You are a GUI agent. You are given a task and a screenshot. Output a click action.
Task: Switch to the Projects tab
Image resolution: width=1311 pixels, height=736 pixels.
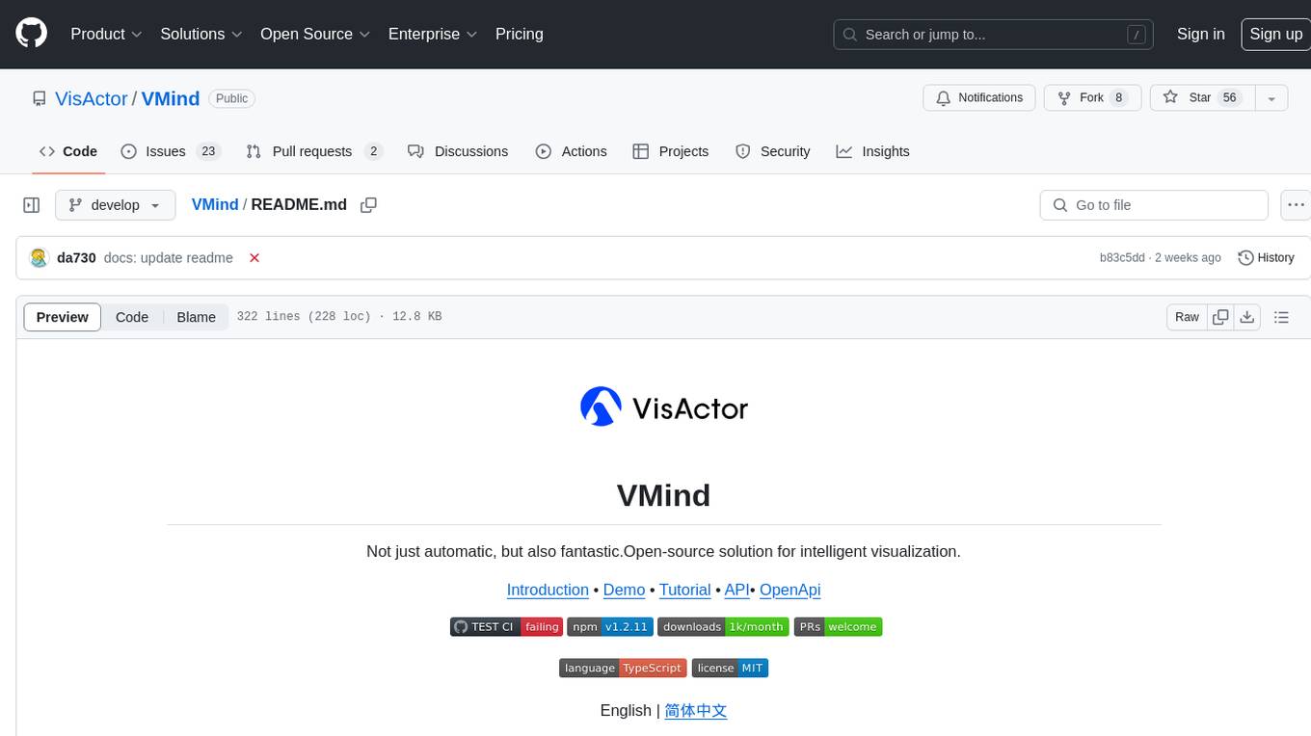pos(671,151)
